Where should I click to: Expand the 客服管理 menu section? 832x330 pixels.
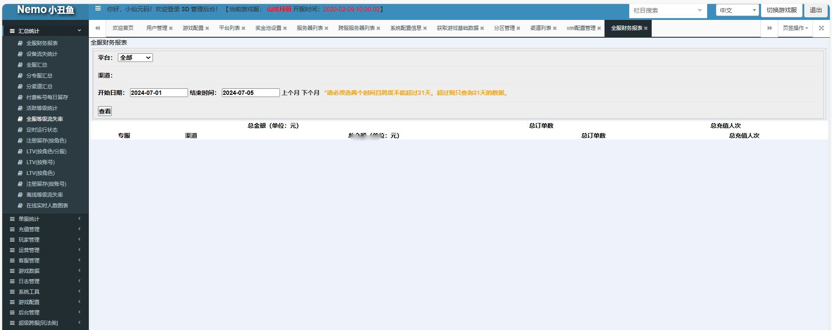point(45,260)
